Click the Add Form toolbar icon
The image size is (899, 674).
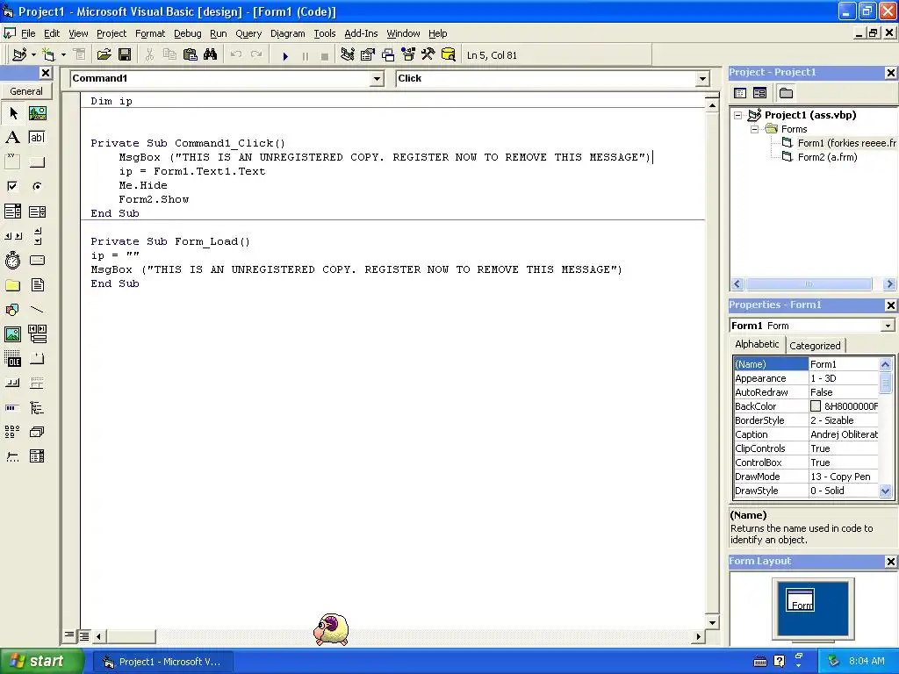point(49,54)
